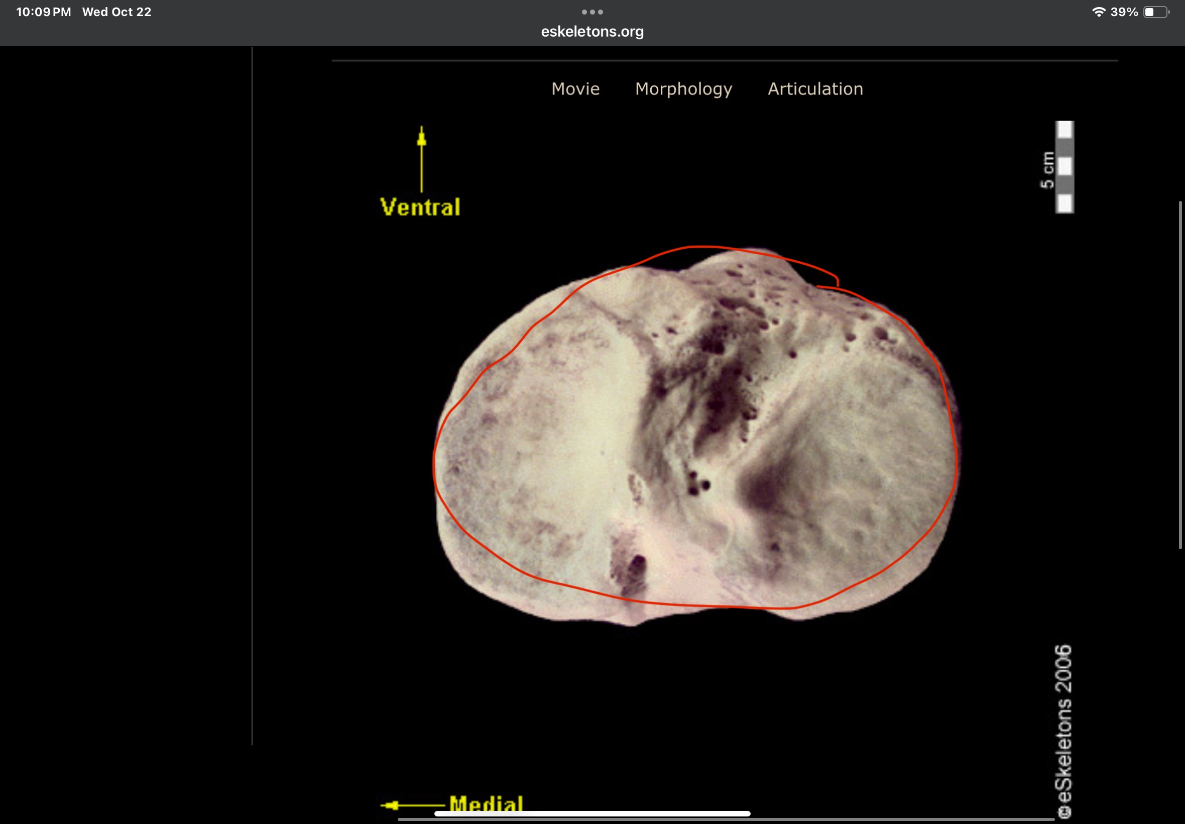This screenshot has height=824, width=1185.
Task: Click the 5 cm scale bar
Action: click(1064, 167)
